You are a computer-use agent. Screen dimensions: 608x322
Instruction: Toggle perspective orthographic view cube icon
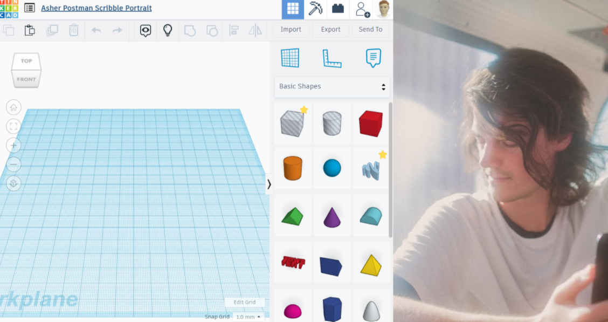click(13, 183)
